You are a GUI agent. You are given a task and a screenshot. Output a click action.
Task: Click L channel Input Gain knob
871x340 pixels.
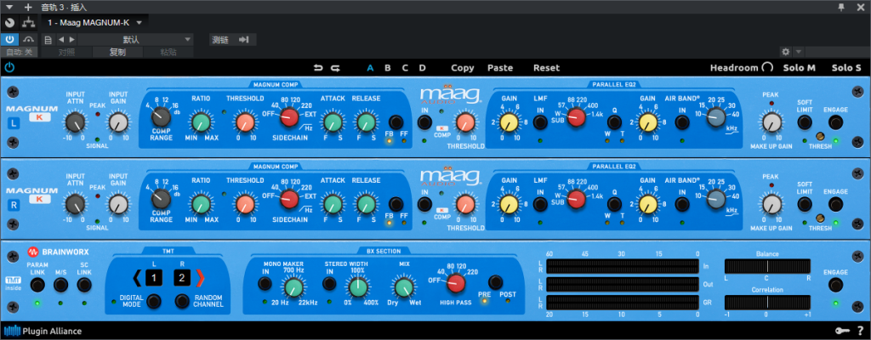118,122
